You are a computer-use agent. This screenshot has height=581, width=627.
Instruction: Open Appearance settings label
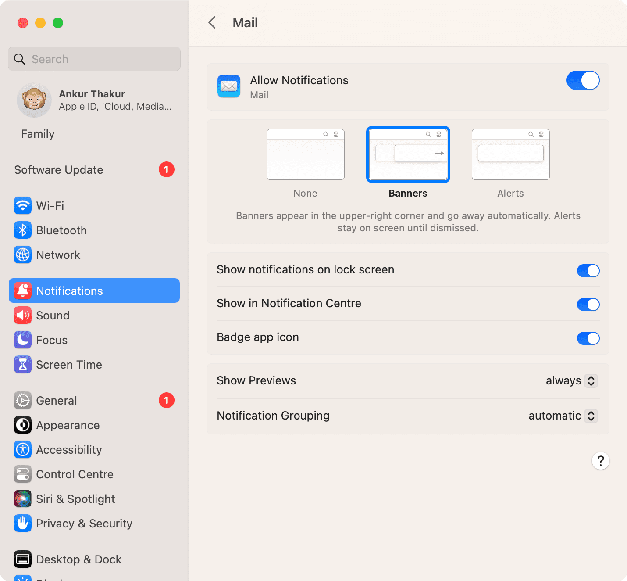point(68,425)
